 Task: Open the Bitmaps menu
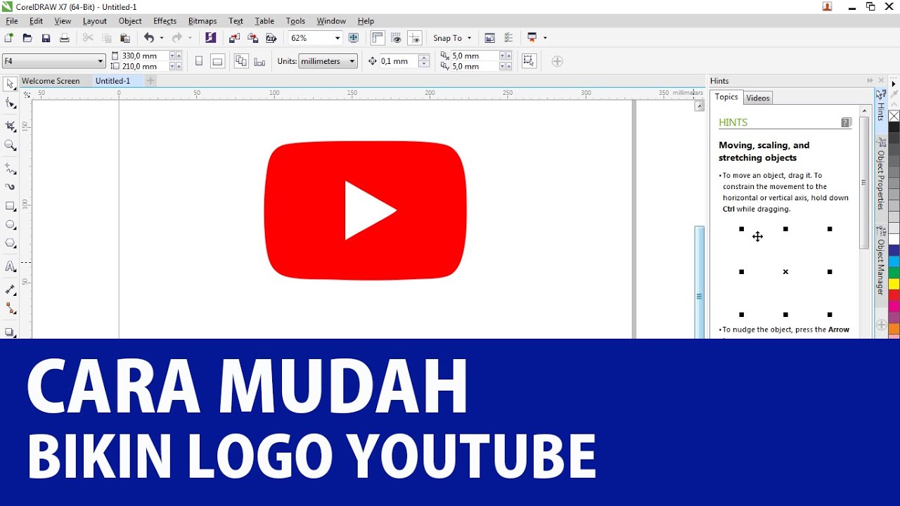pos(202,21)
